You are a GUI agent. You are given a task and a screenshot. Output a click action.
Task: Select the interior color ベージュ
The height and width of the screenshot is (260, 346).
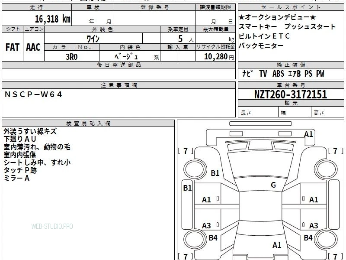tap(126, 57)
